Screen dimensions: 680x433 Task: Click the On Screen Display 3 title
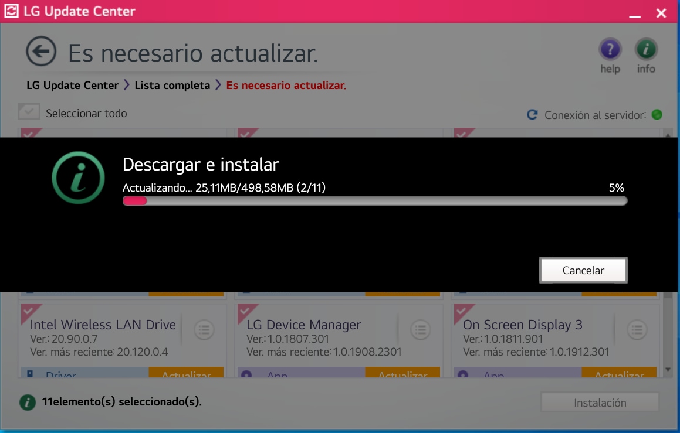tap(523, 325)
